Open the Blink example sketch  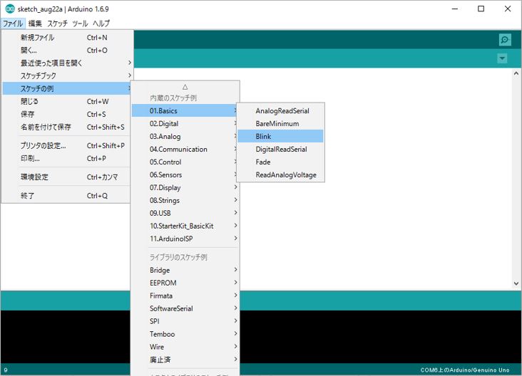click(x=280, y=136)
